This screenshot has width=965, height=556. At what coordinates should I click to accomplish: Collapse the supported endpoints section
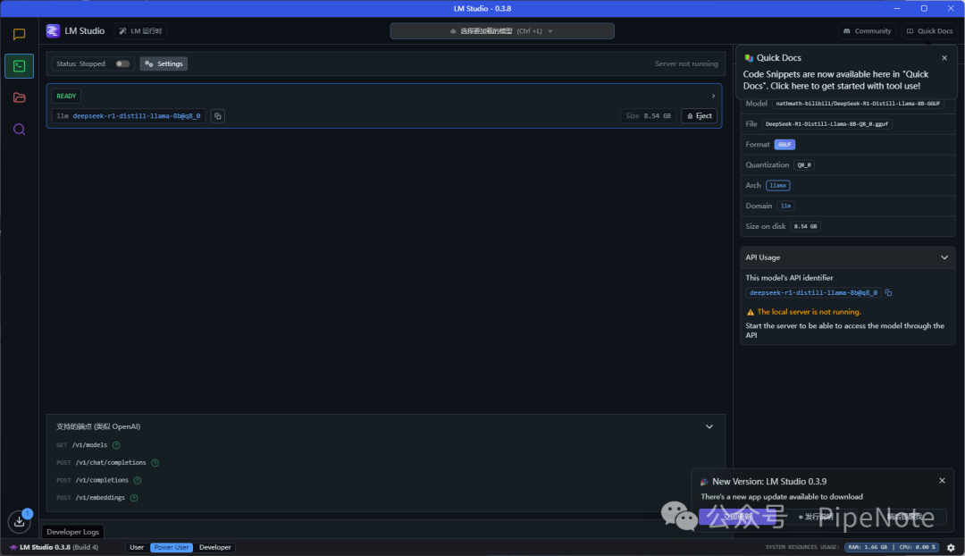(709, 426)
